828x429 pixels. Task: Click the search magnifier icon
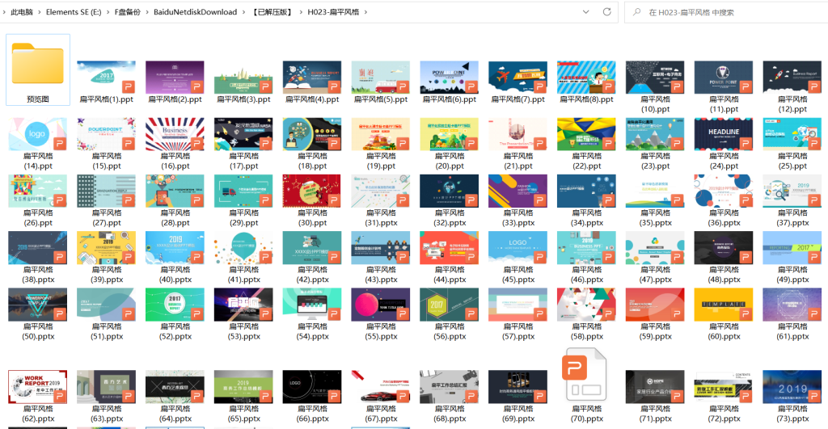click(x=638, y=12)
